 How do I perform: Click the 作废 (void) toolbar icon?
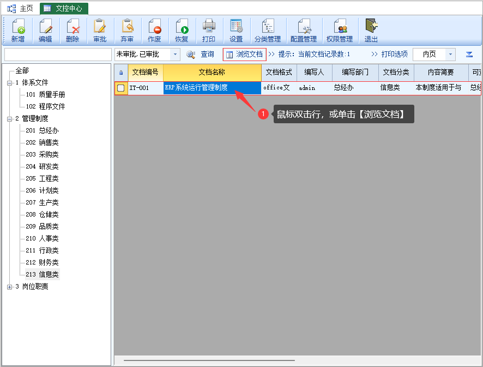(x=154, y=30)
